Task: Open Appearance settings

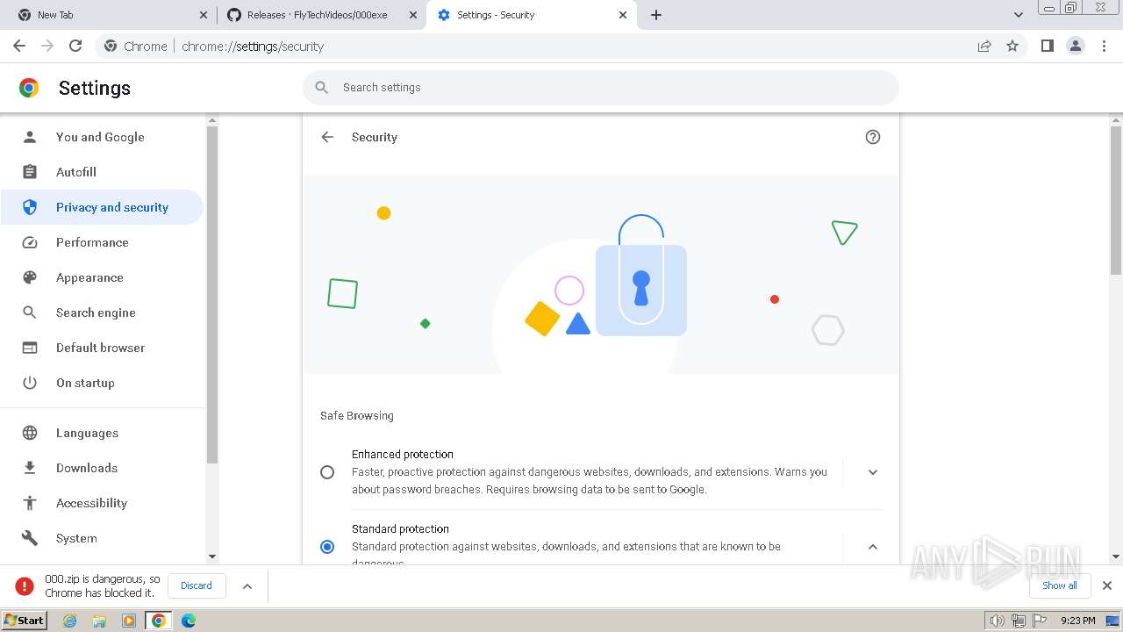Action: 102,277
